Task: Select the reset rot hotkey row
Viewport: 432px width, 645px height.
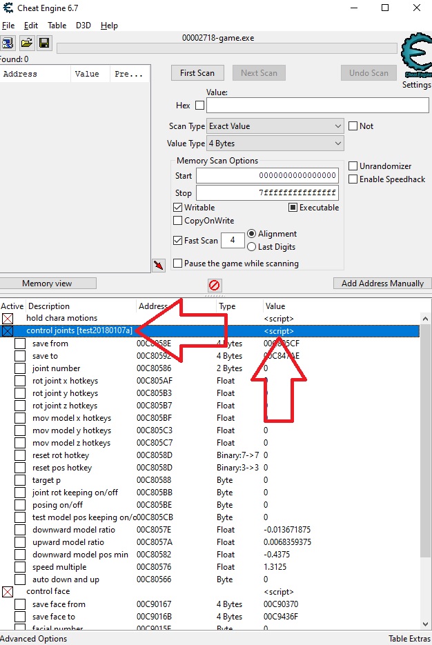Action: [210, 455]
